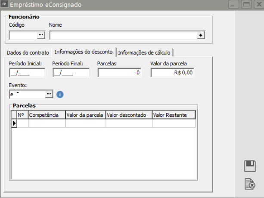Click the Valor da parcela field
This screenshot has width=264, height=198.
pyautogui.click(x=172, y=73)
